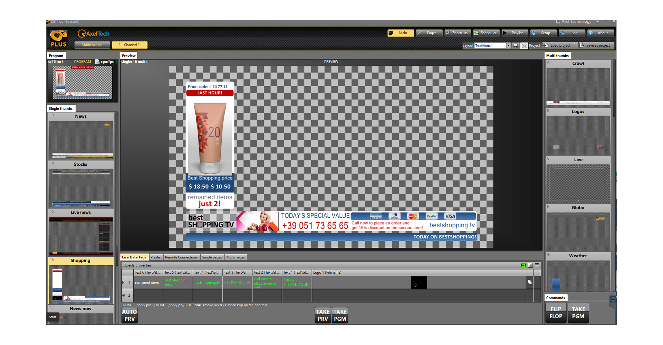Toggle the 1 - Channel 1 button

pyautogui.click(x=129, y=45)
